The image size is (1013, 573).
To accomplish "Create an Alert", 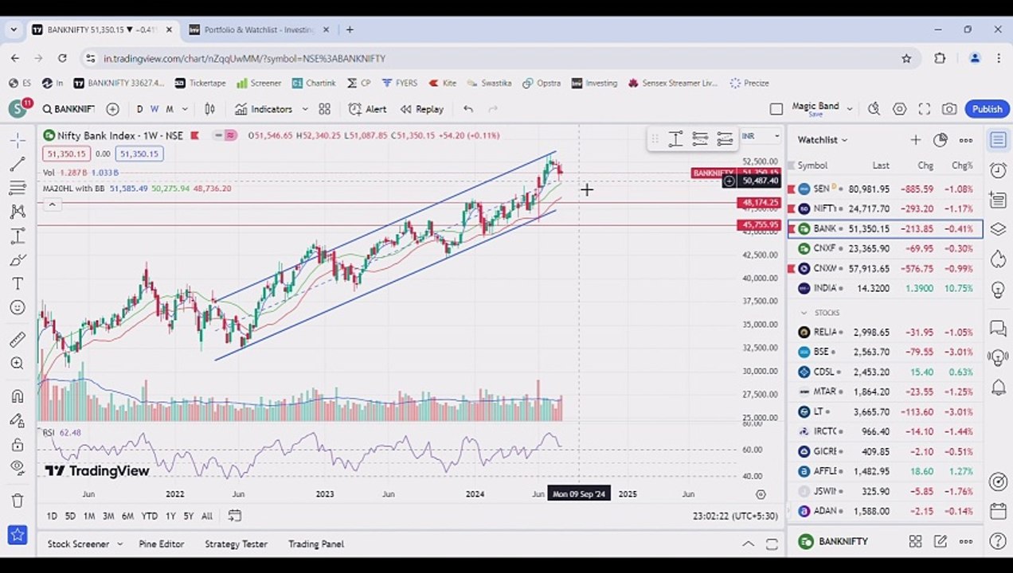I will click(367, 109).
